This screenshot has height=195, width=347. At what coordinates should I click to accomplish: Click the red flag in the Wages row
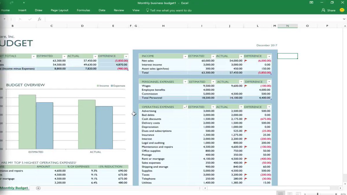pos(246,86)
